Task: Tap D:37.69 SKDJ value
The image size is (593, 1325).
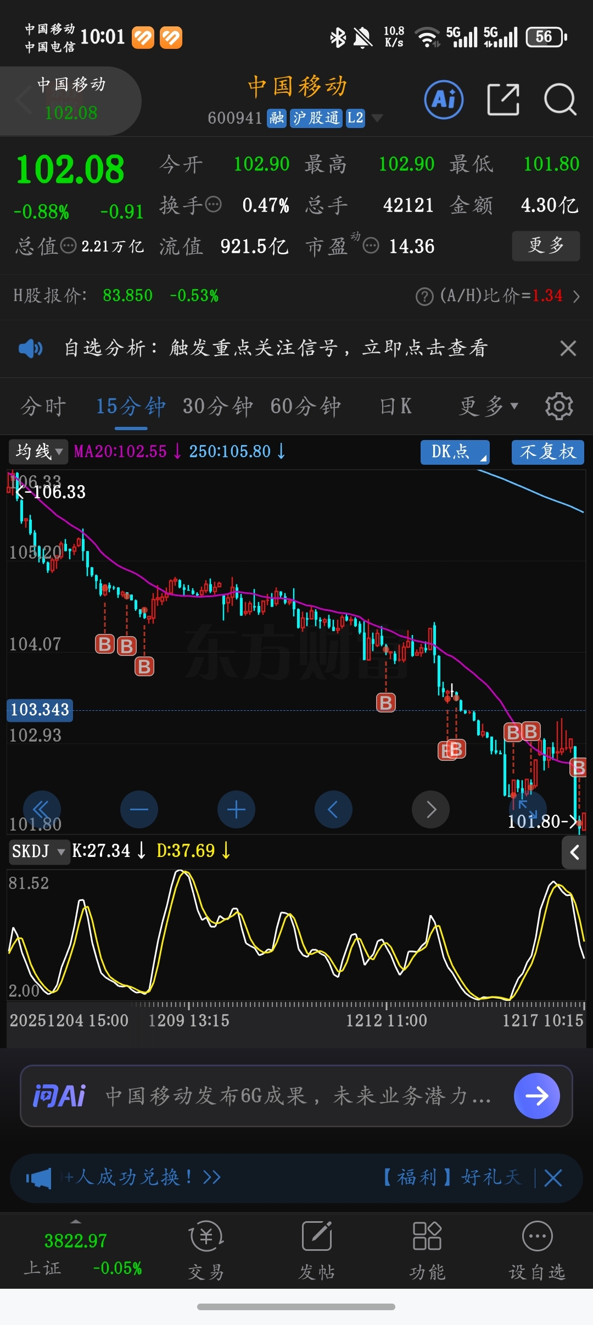Action: 186,851
